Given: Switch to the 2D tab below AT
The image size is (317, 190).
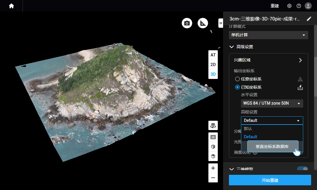Looking at the screenshot, I should click(213, 65).
